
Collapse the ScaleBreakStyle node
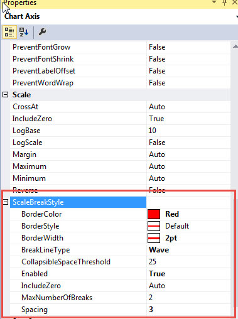click(6, 202)
